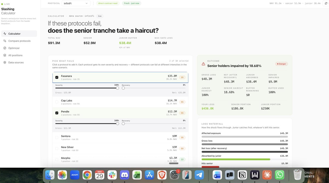Click the Pendle risk badge 55
This screenshot has height=183, width=329.
(182, 113)
